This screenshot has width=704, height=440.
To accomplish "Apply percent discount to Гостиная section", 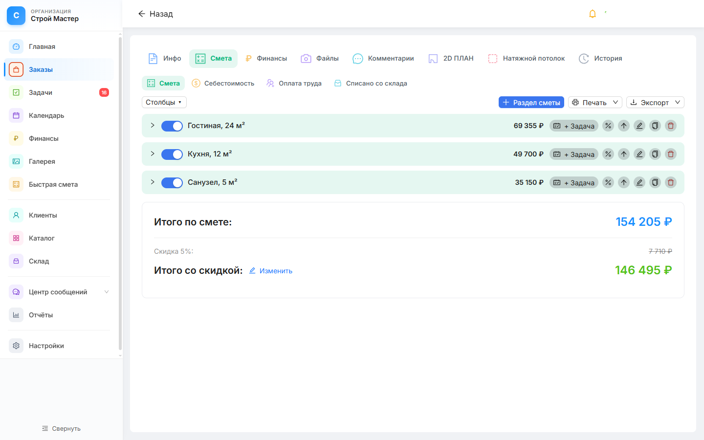I will tap(608, 126).
